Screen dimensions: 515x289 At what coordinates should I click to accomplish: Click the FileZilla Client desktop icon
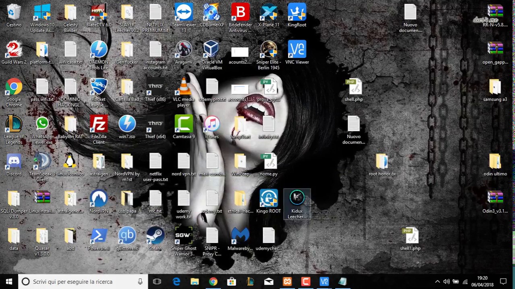coord(99,130)
